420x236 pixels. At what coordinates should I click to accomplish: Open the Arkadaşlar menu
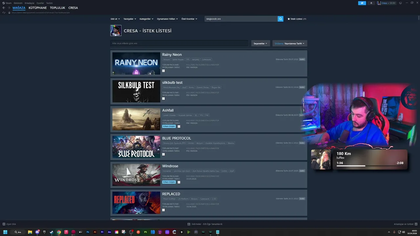30,3
